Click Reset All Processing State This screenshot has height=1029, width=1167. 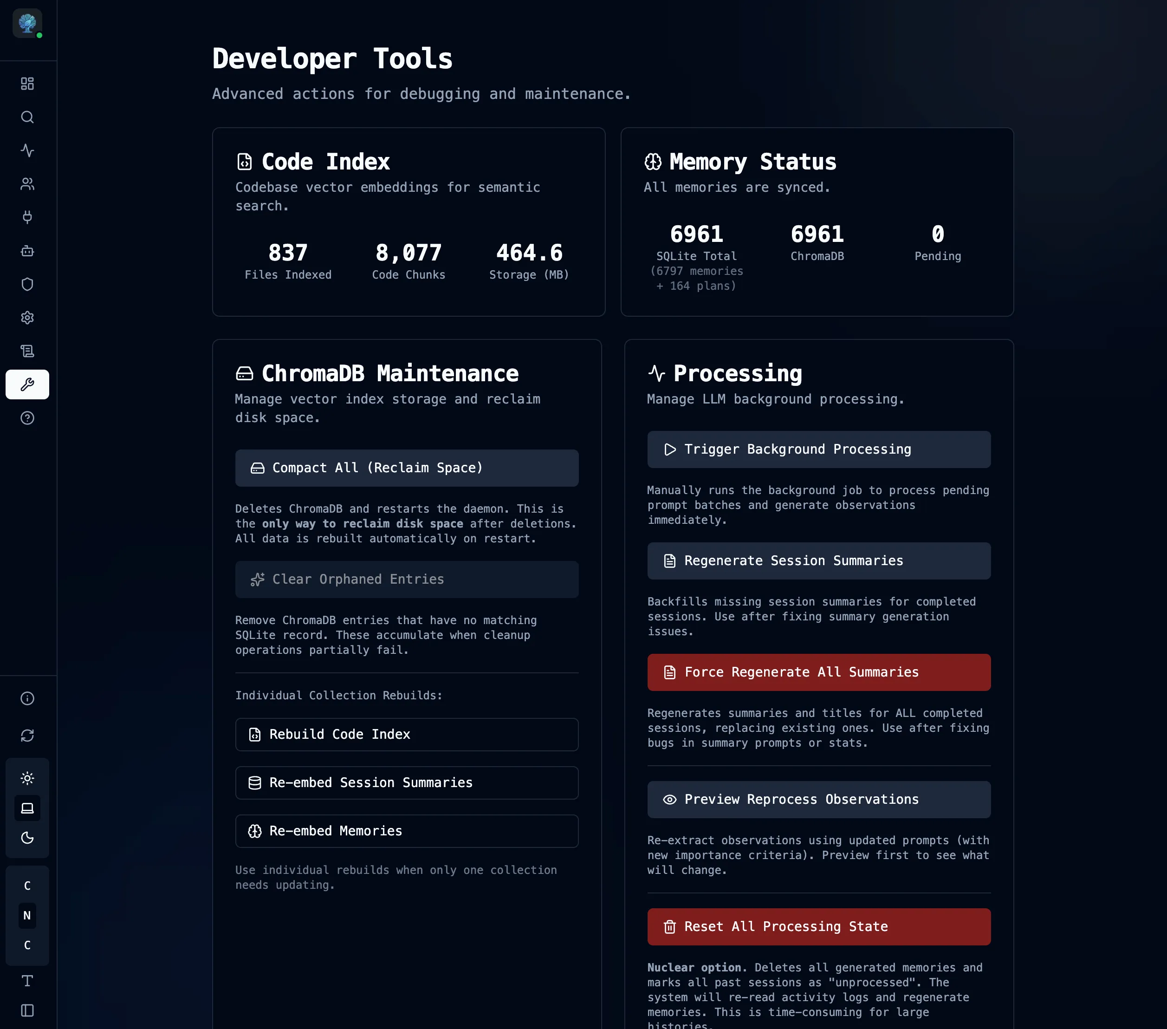click(x=819, y=927)
